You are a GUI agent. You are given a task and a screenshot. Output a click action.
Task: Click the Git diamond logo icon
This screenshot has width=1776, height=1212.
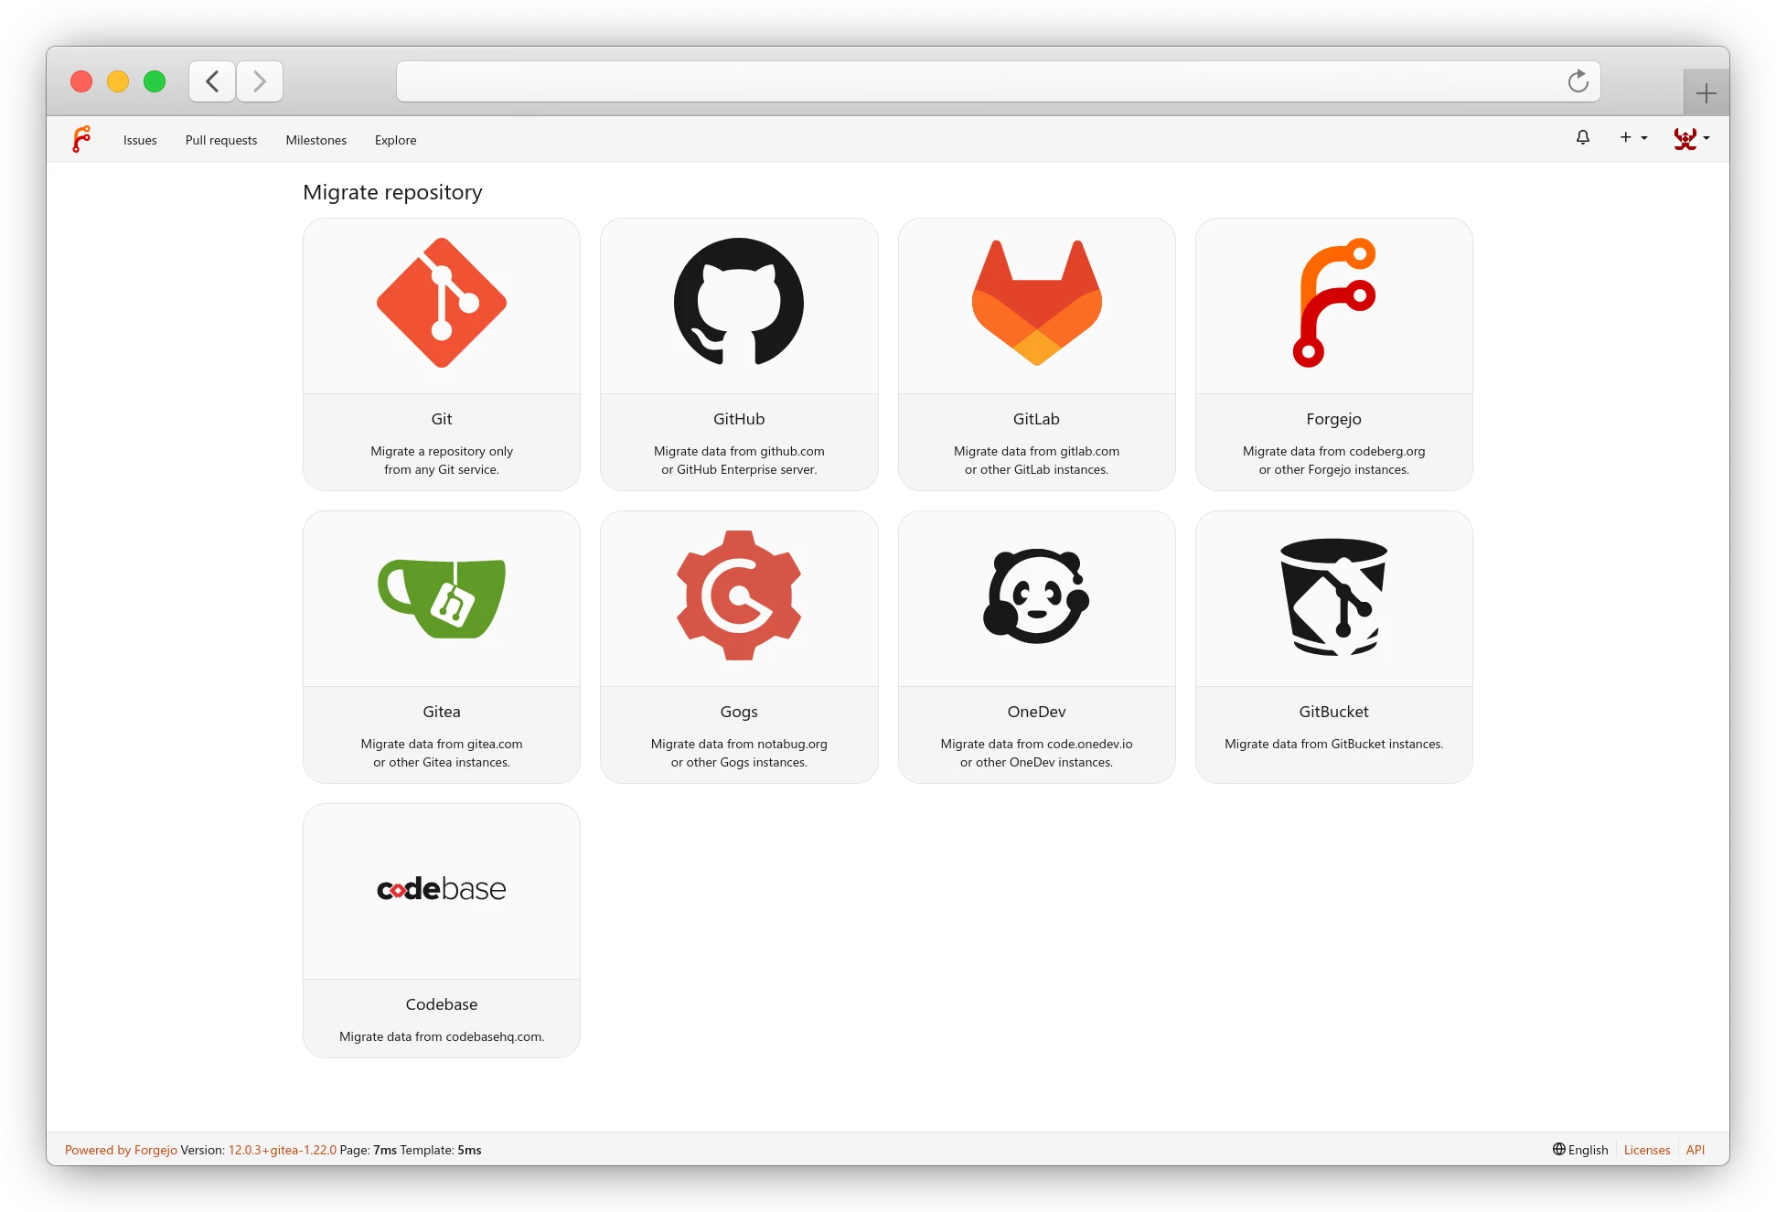coord(442,303)
